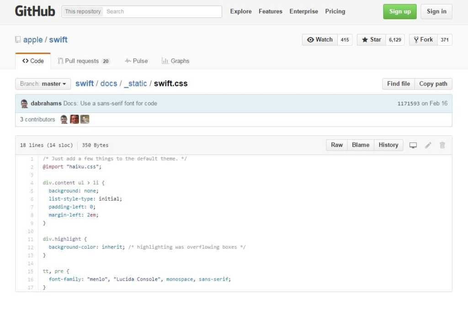Delete swift.css with the trash icon
Viewport: 468px width, 309px height.
click(442, 145)
